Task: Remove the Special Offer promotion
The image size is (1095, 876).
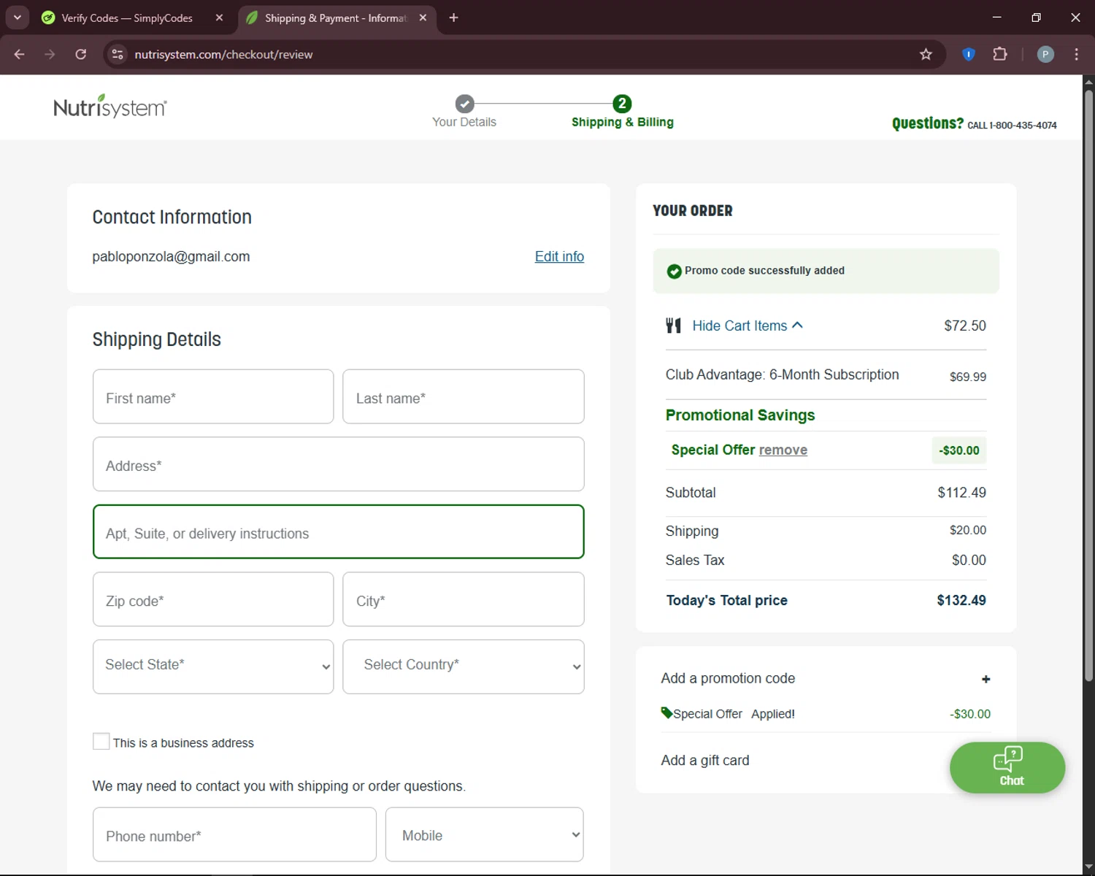Action: [783, 450]
